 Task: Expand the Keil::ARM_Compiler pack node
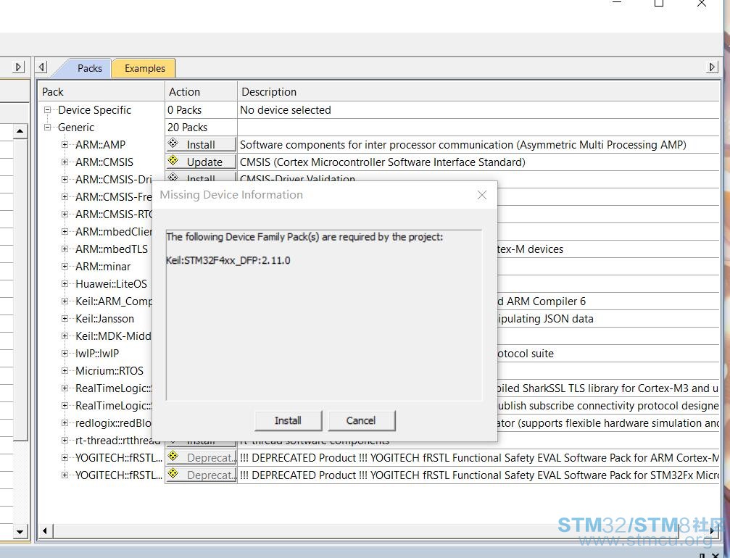tap(65, 301)
